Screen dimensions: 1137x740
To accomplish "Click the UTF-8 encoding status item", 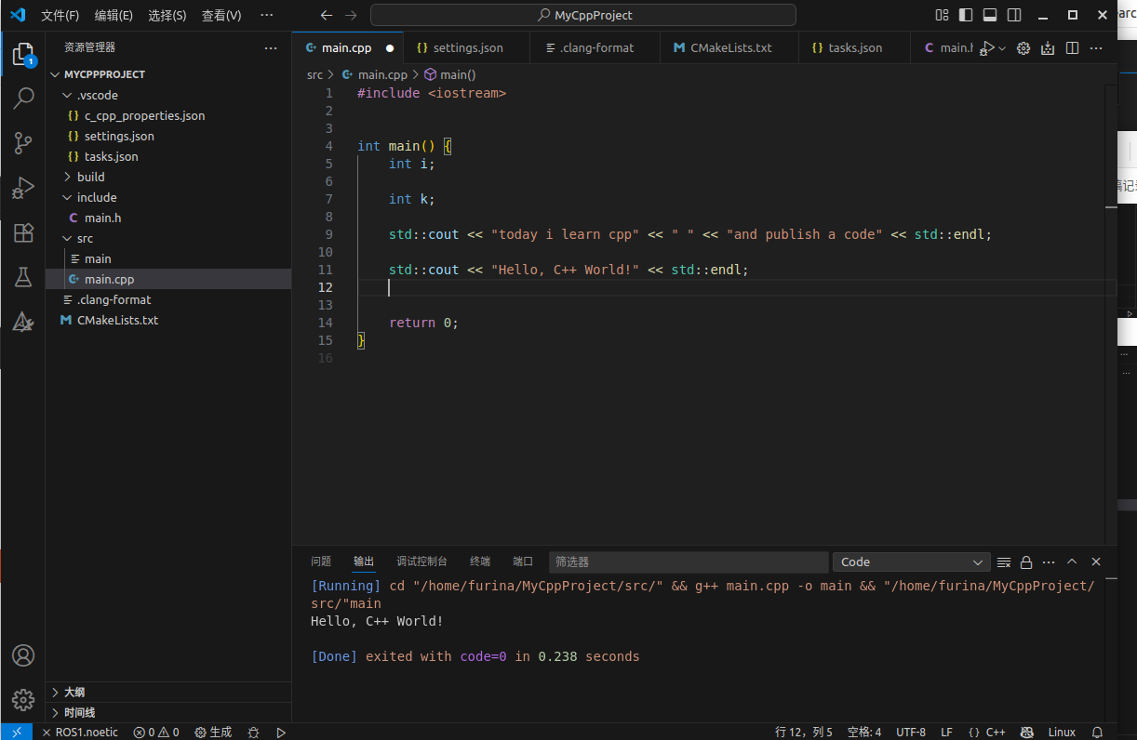I will (x=910, y=733).
